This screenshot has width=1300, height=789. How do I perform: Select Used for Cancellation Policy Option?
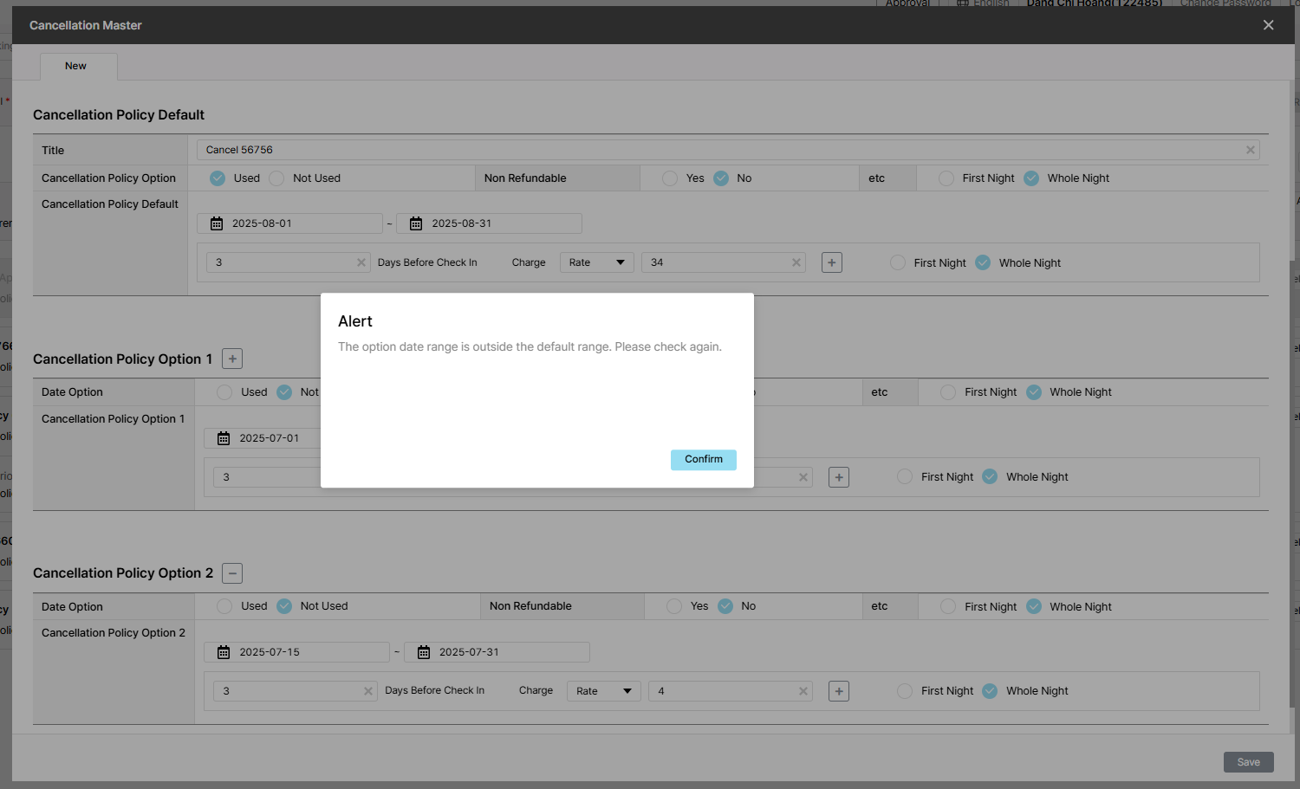click(x=218, y=178)
